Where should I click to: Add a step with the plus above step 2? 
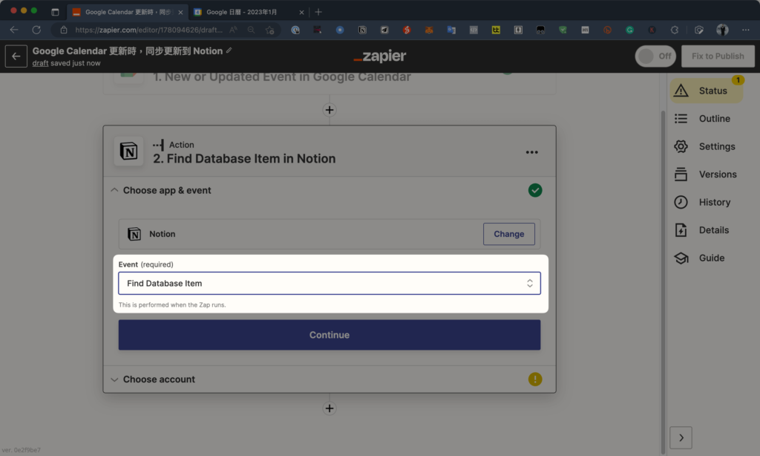(330, 110)
